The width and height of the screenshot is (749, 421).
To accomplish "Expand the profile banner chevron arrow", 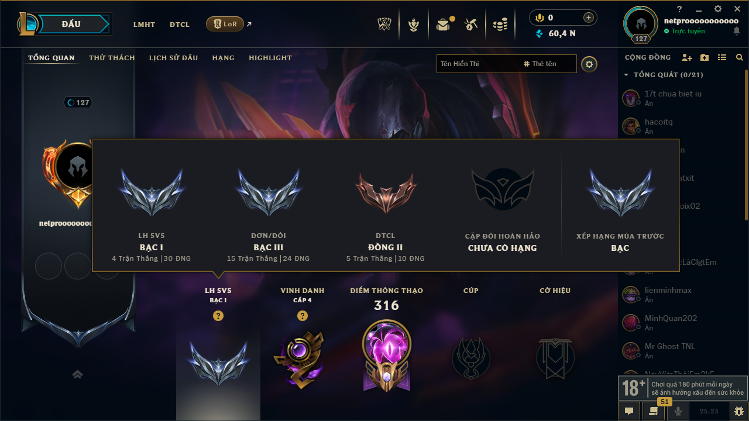I will (78, 374).
